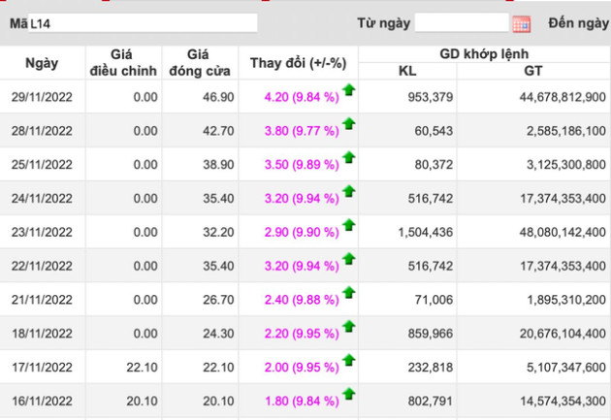Image resolution: width=611 pixels, height=420 pixels.
Task: Click the Thay đổi (+/-%) column header
Action: tap(298, 63)
